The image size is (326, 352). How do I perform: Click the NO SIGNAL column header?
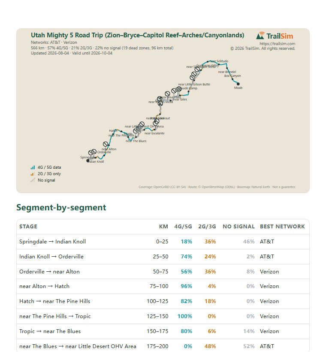click(238, 227)
